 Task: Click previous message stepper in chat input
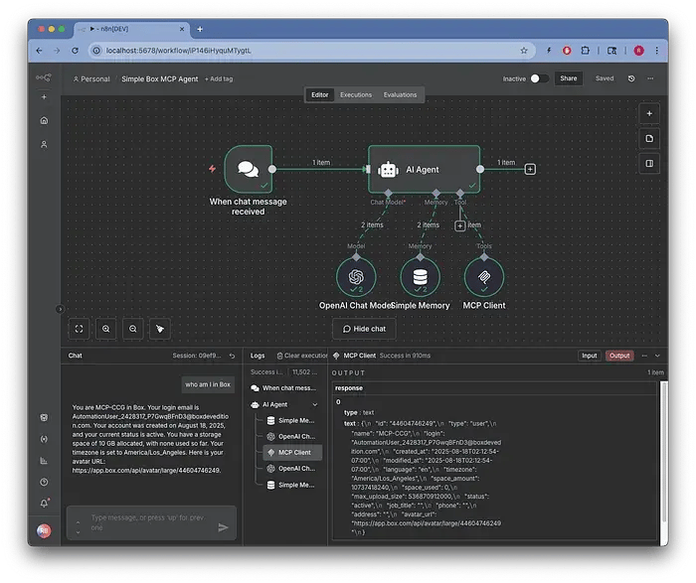click(x=79, y=522)
